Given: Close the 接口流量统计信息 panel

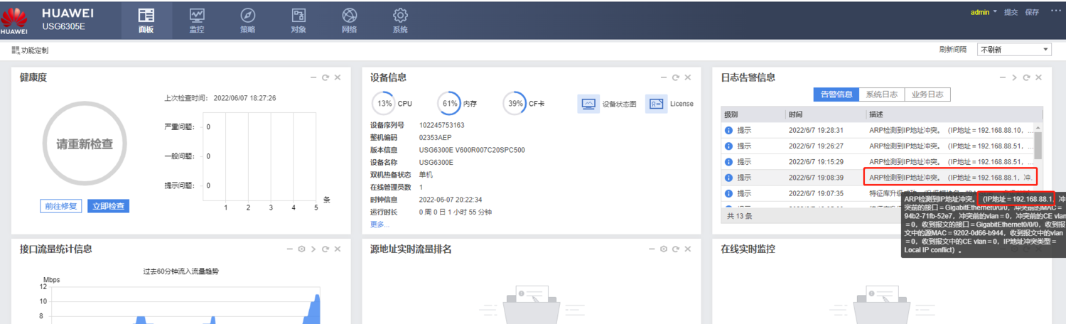Looking at the screenshot, I should point(338,249).
